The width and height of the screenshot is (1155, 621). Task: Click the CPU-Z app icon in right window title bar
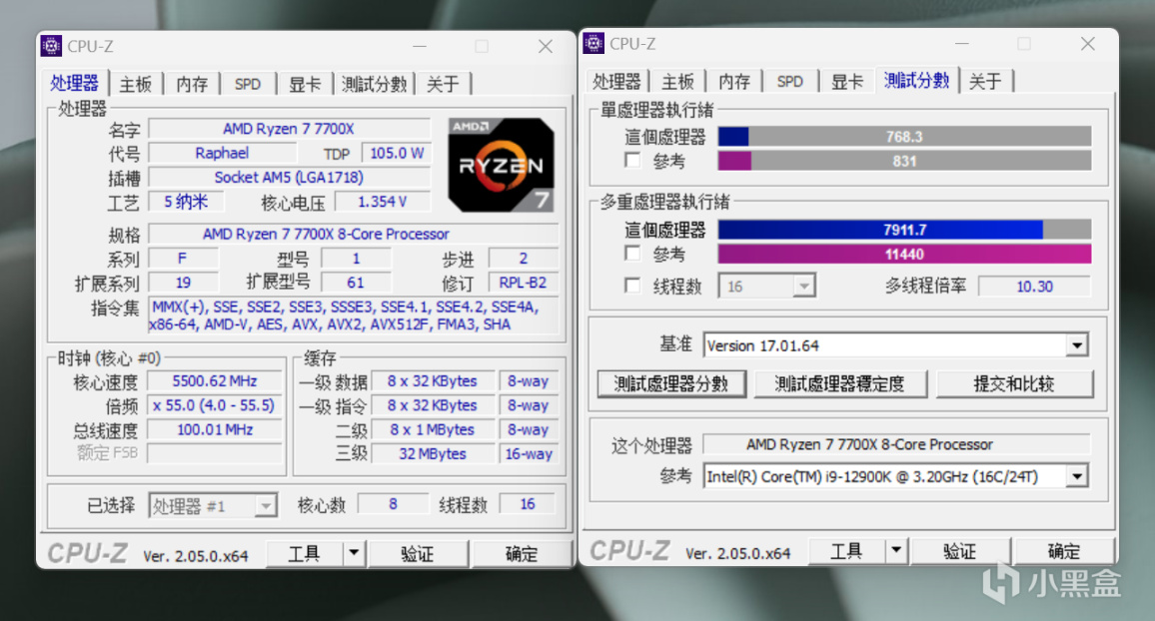[x=593, y=43]
